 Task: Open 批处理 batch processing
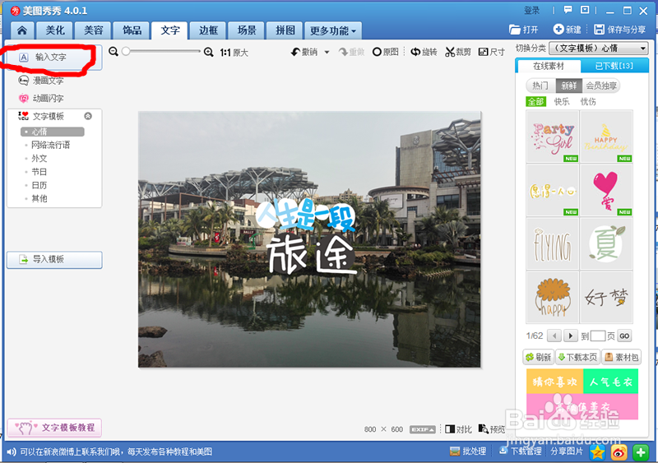467,451
